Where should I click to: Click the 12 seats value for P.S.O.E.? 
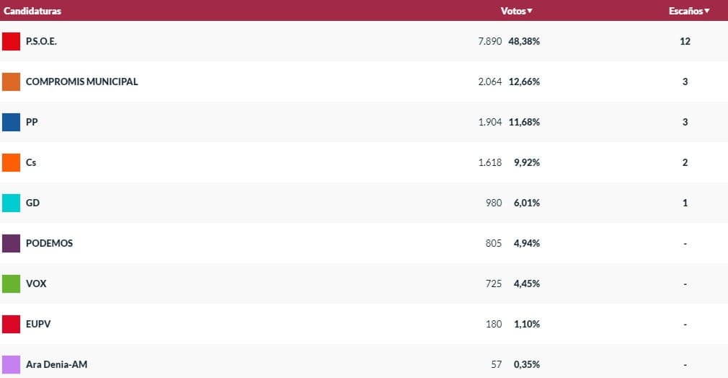[x=685, y=41]
